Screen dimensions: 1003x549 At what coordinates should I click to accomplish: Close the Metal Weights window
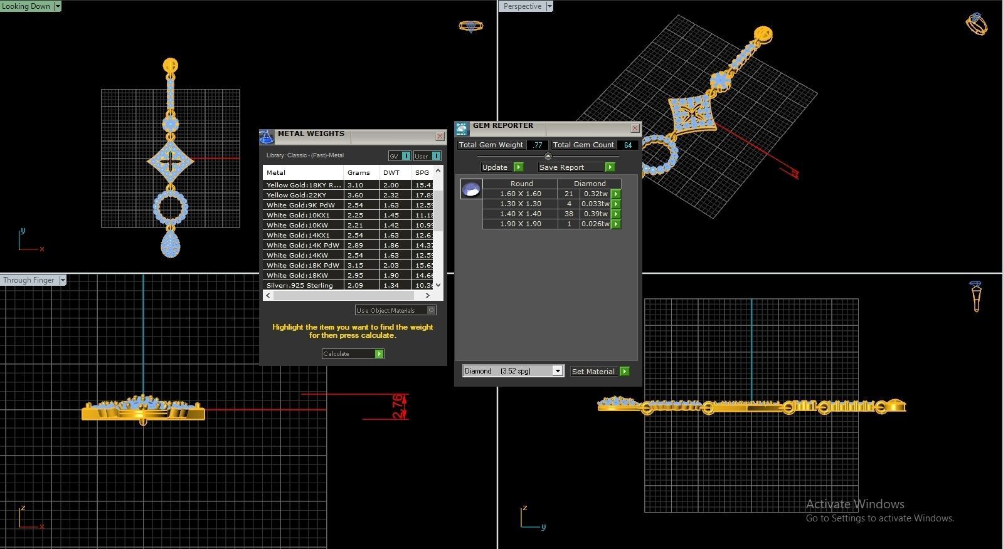(440, 137)
